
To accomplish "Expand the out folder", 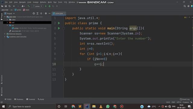I will pyautogui.click(x=7, y=22).
